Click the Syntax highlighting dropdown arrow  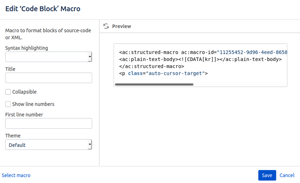coord(90,57)
